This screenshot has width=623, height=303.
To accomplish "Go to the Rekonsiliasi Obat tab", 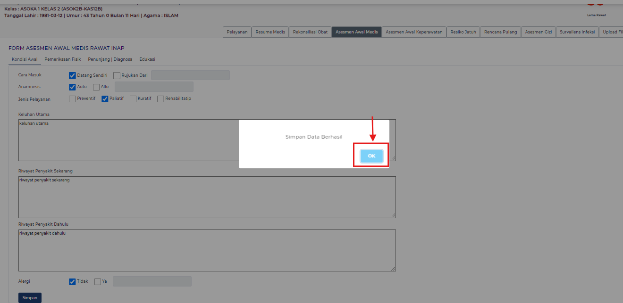I will coord(310,32).
